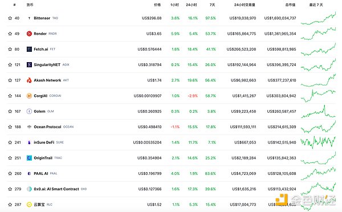Click the CorgiAI coin icon
342x212 pixels.
point(29,96)
